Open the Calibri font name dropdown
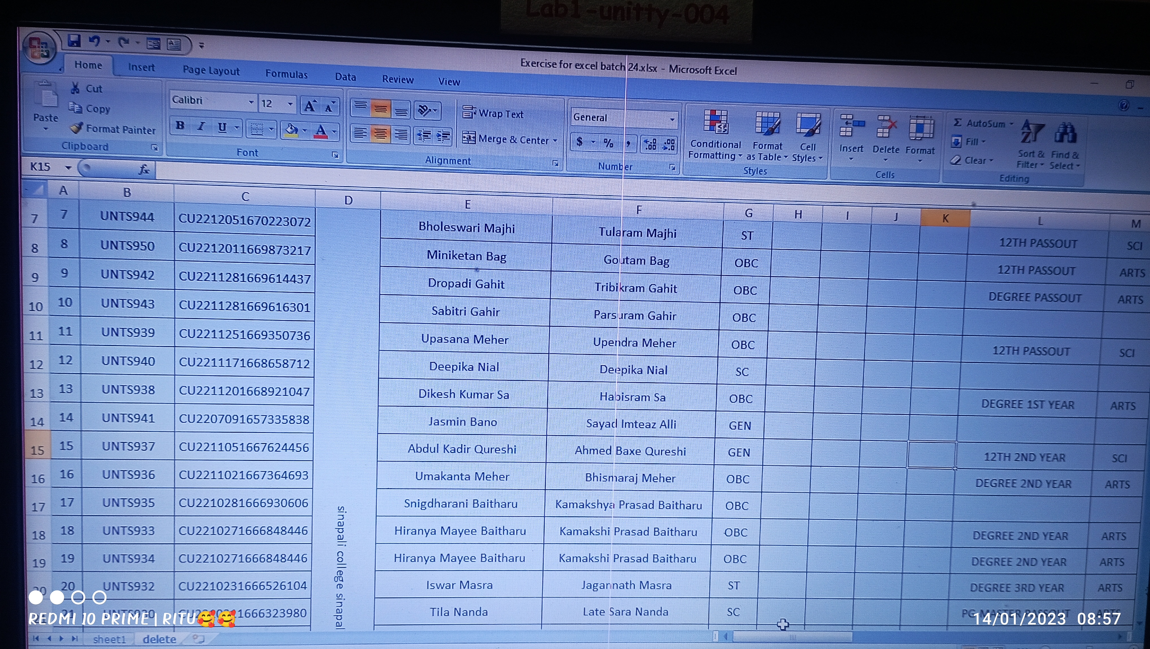1150x649 pixels. [x=251, y=103]
